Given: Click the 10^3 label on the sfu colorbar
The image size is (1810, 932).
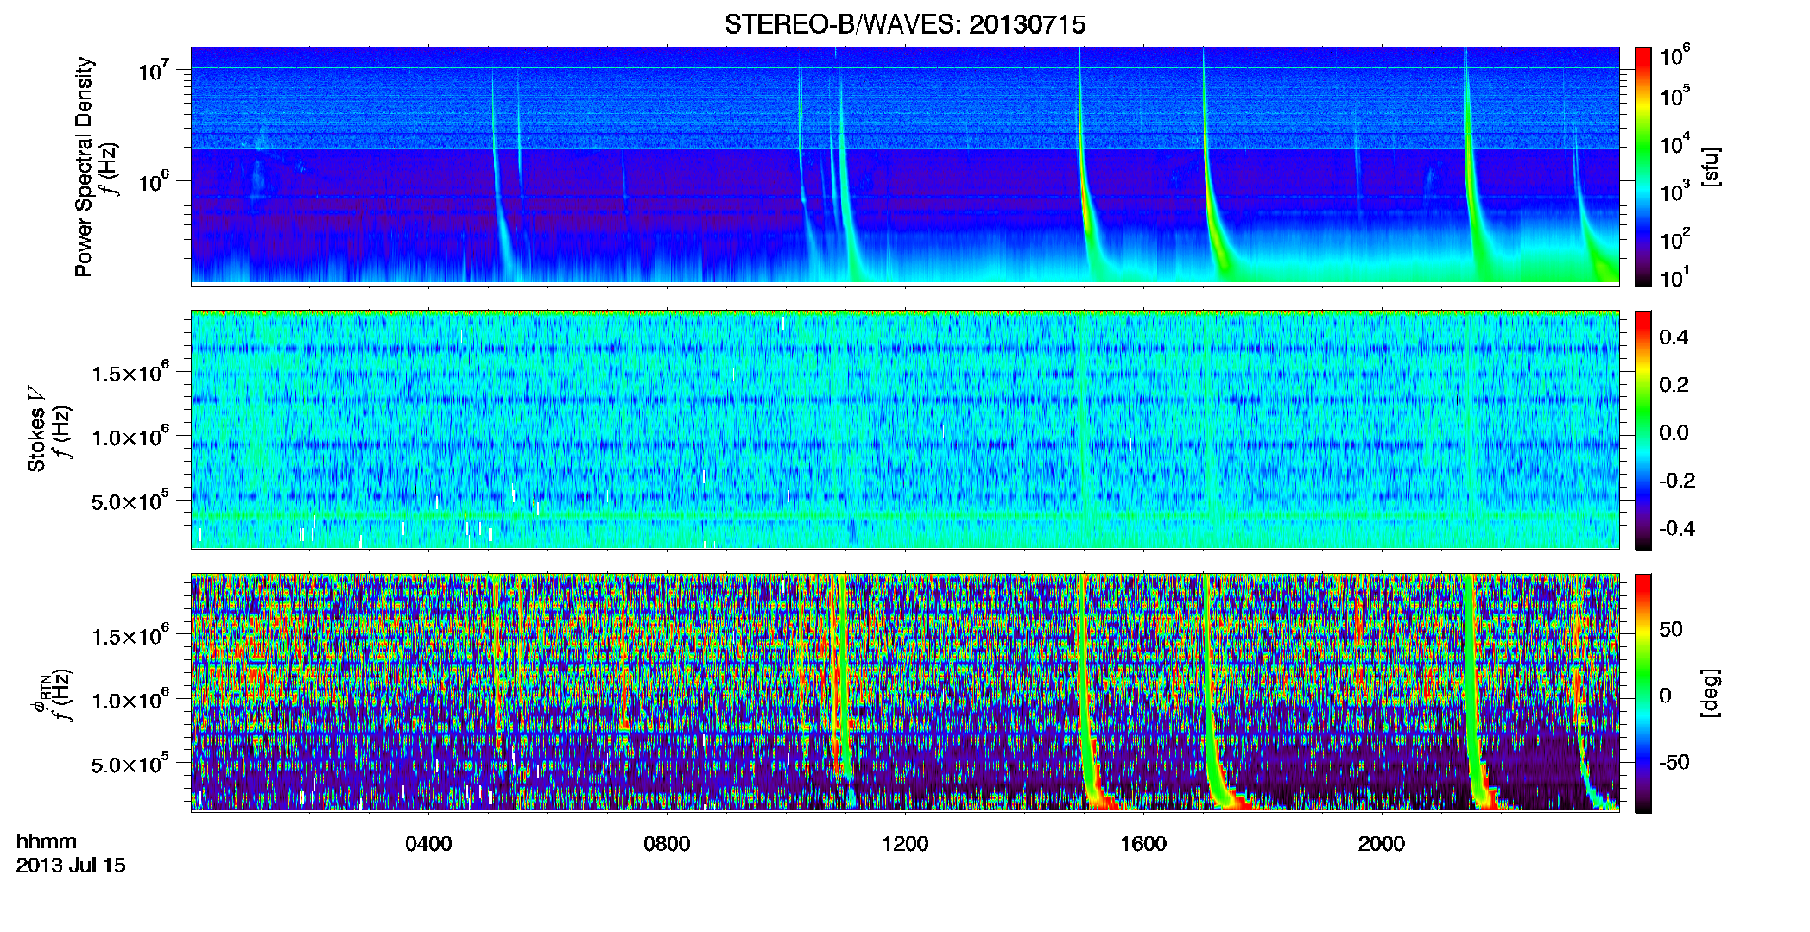Looking at the screenshot, I should coord(1675,192).
